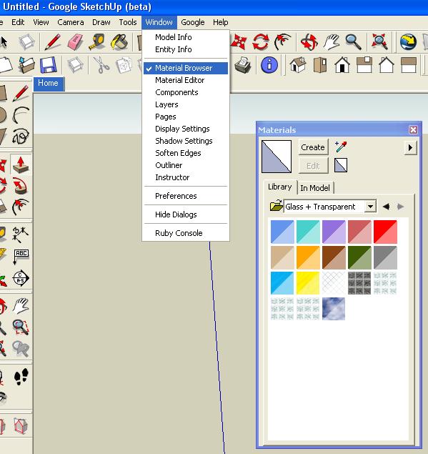Click the Print icon
Image resolution: width=428 pixels, height=454 pixels.
(x=242, y=65)
